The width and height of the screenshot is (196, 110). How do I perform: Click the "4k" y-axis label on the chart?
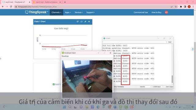pos(40,35)
